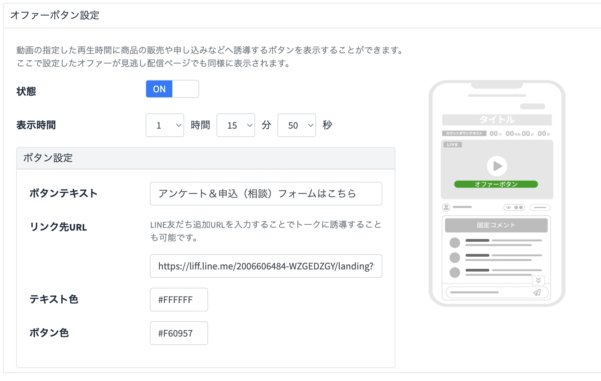Click the タイトル bar in phone preview
The image size is (601, 381).
(x=497, y=120)
